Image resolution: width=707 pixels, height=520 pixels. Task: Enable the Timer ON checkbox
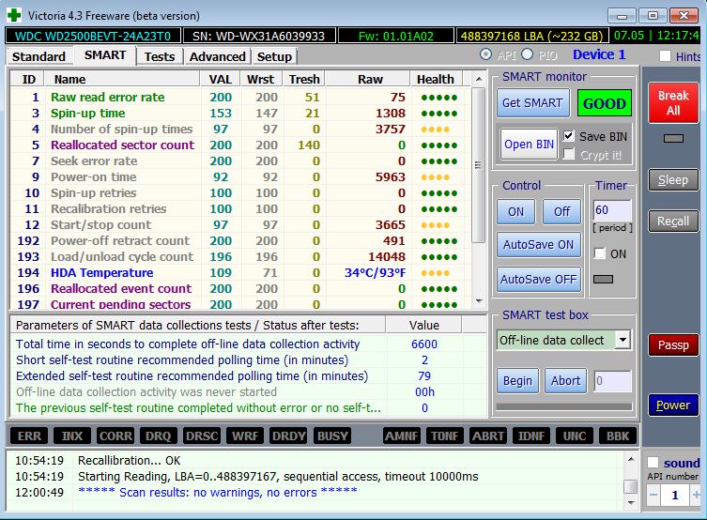tap(600, 253)
